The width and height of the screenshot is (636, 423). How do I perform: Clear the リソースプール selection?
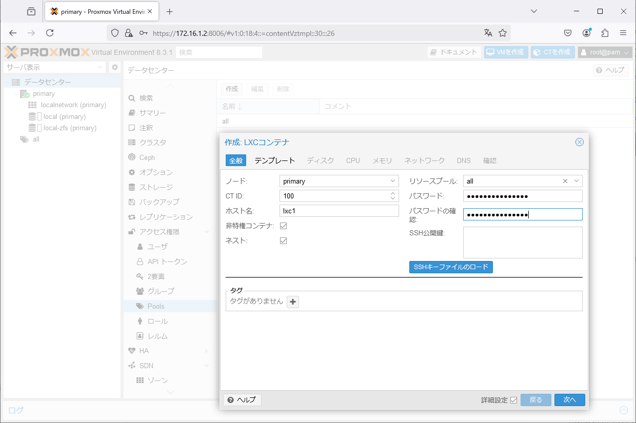565,181
